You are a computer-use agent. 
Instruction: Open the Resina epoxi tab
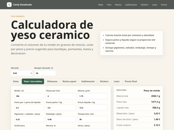[69, 81]
